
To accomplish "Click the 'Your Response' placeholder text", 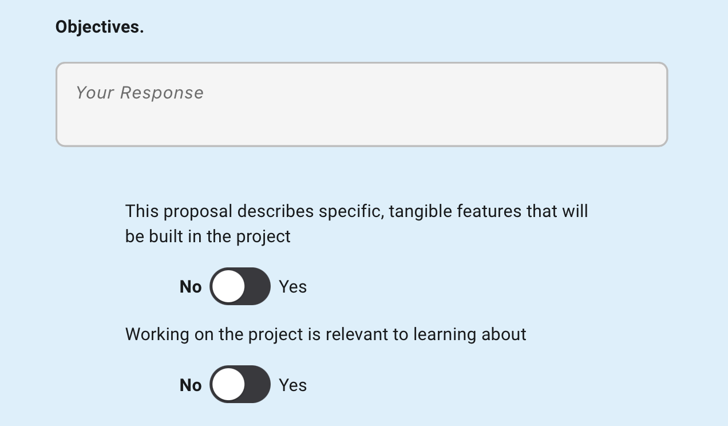I will 140,93.
